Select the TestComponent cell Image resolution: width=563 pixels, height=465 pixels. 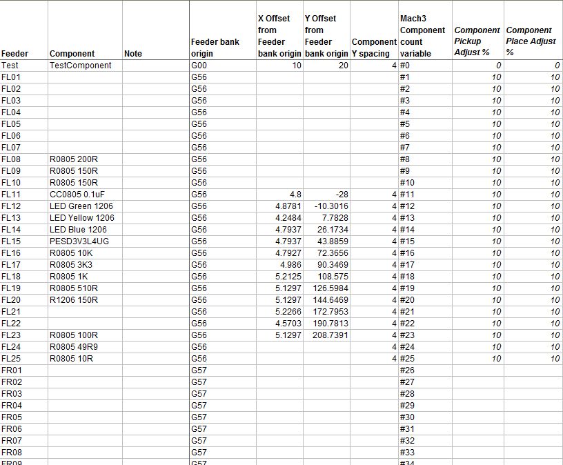tap(80, 66)
